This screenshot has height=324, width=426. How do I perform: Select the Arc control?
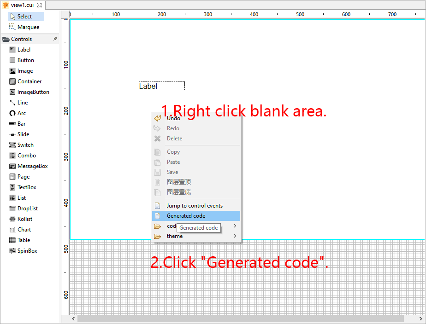(x=21, y=113)
